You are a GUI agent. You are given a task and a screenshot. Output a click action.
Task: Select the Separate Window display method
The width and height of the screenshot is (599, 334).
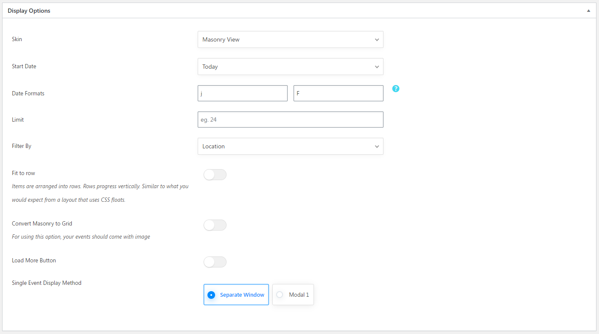pos(236,295)
